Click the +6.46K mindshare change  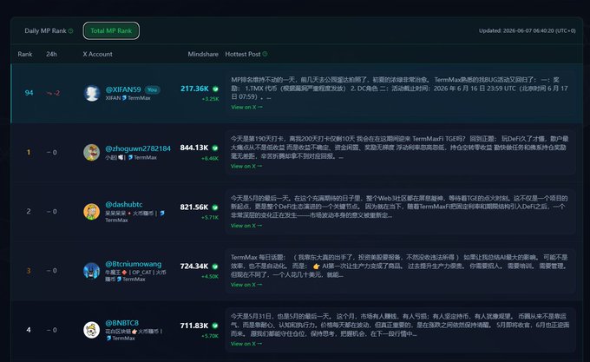(x=210, y=158)
